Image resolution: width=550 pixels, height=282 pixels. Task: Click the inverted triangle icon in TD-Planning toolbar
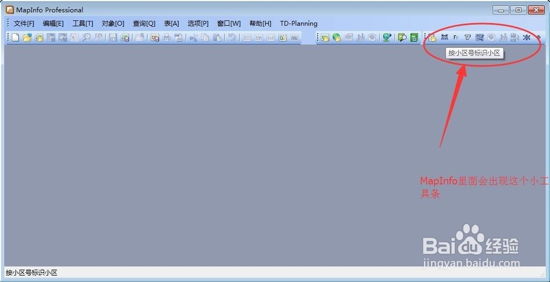point(468,37)
